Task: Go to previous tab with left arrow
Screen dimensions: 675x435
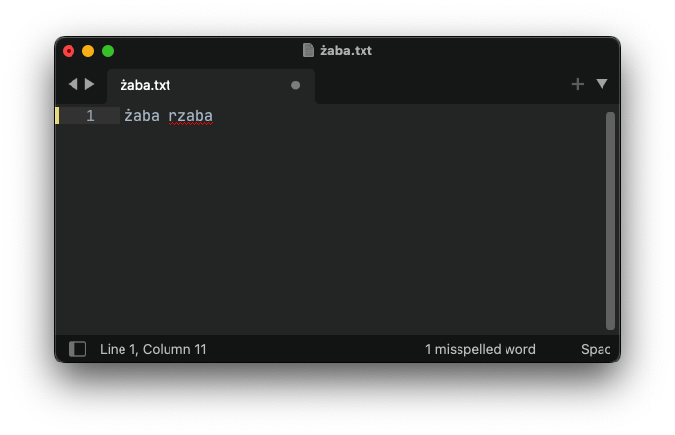Action: tap(73, 84)
